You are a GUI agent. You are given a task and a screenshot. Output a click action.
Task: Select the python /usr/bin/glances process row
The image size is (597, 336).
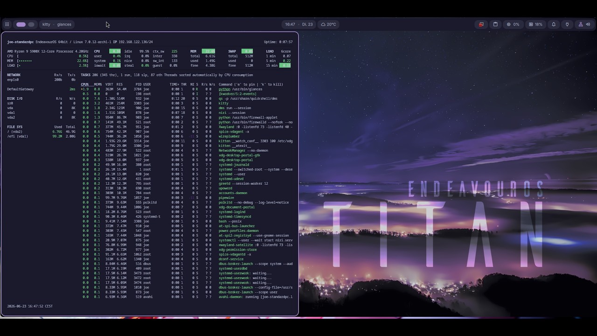point(187,89)
